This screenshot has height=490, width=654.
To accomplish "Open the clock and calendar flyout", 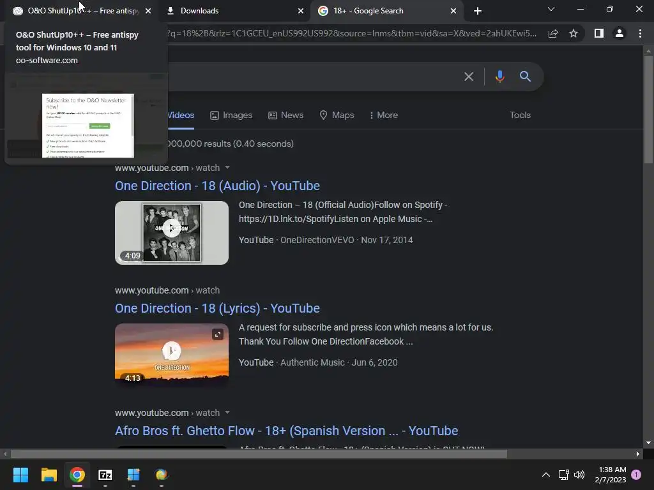I will coord(611,475).
